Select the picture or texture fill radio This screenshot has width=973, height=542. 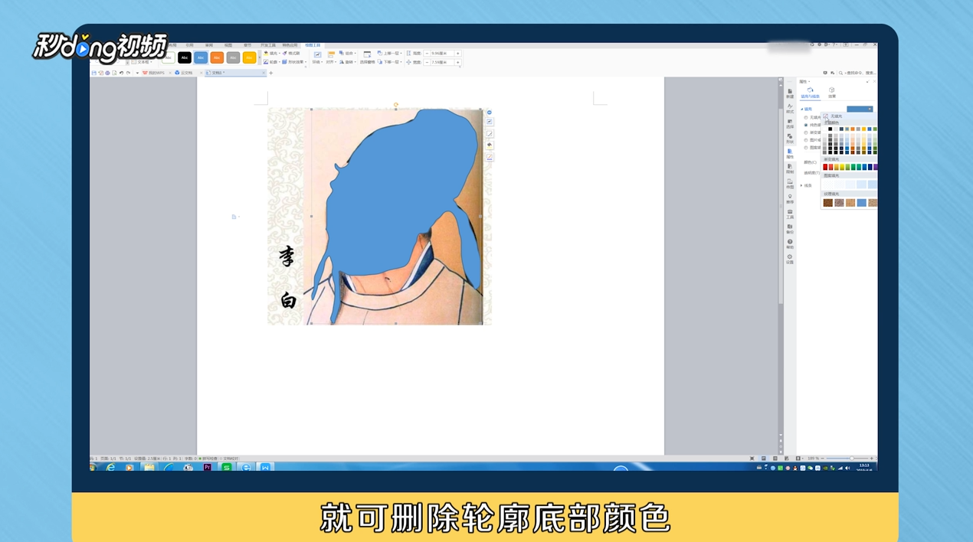click(x=806, y=140)
